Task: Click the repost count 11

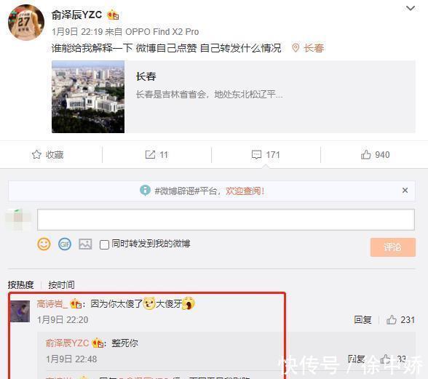Action: 164,155
